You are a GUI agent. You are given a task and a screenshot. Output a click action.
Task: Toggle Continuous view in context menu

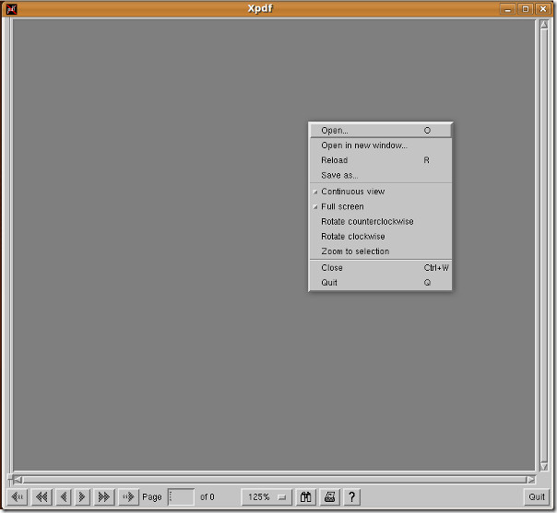(x=381, y=192)
